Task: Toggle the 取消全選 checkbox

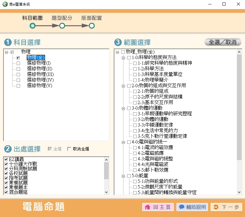Action: tap(69, 149)
